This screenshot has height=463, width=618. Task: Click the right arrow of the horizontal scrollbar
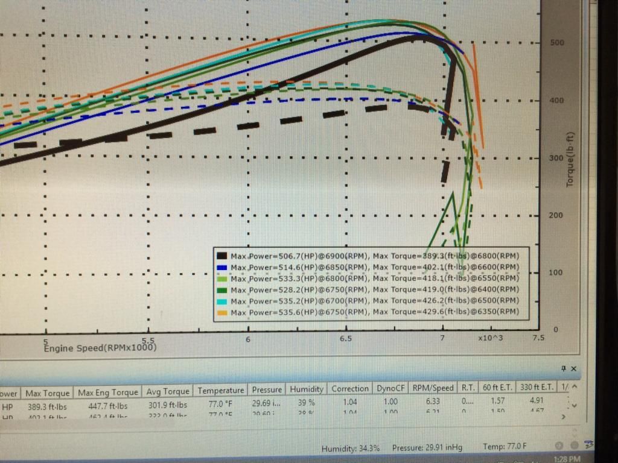564,416
